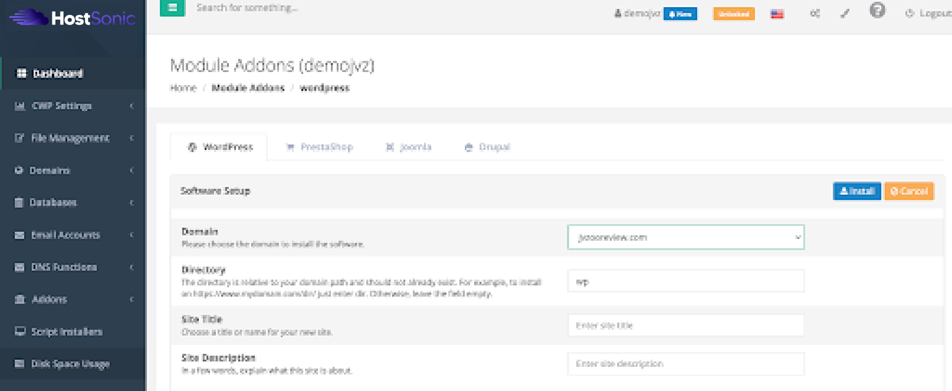952x391 pixels.
Task: Click the Home breadcrumb link
Action: [x=183, y=88]
